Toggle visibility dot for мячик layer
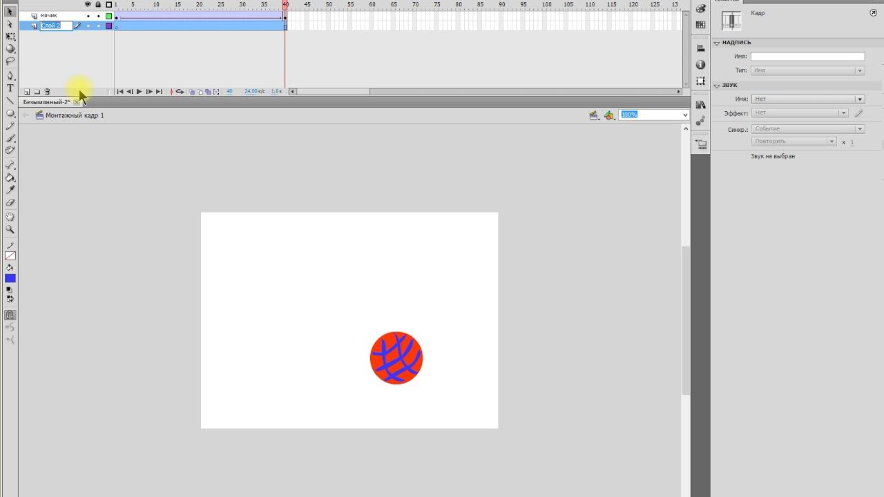 (88, 16)
